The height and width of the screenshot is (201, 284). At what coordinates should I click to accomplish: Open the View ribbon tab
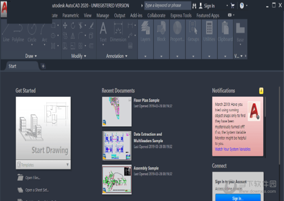(x=88, y=16)
